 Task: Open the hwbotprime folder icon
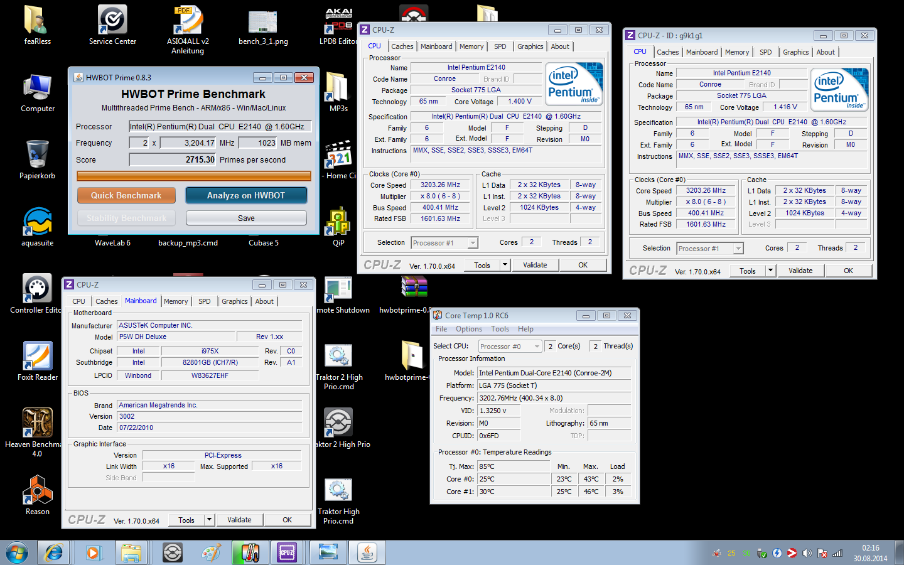414,361
